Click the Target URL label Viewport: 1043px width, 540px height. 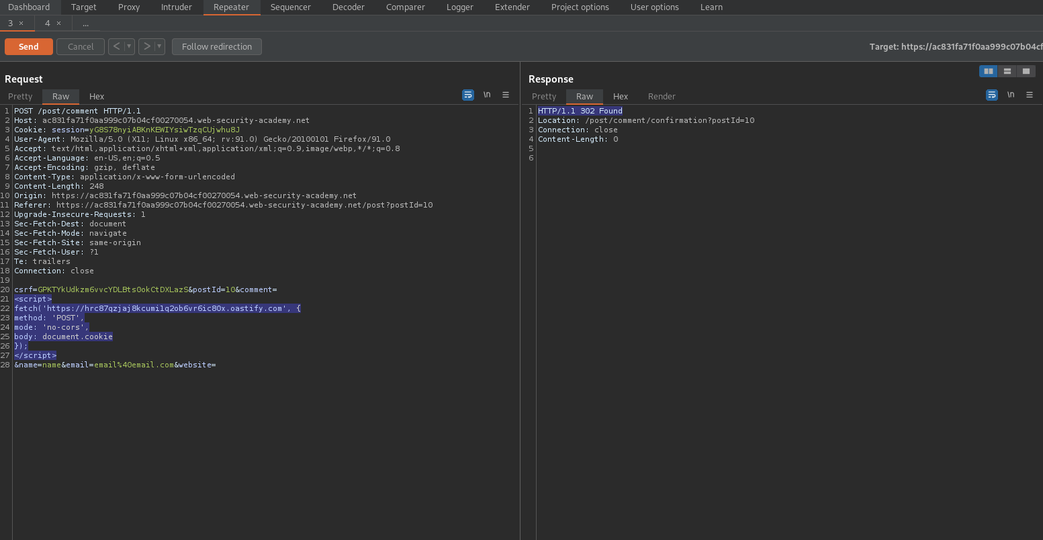(x=956, y=46)
